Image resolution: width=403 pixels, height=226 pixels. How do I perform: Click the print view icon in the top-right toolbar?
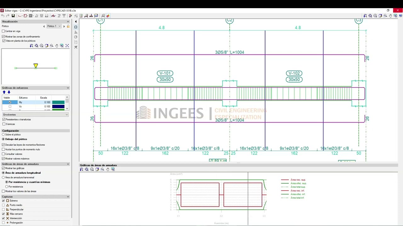[x=395, y=16]
